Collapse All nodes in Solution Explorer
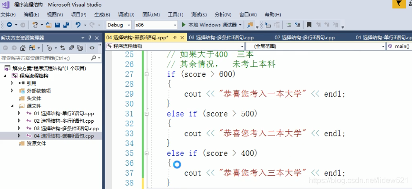The image size is (412, 189). click(x=71, y=48)
